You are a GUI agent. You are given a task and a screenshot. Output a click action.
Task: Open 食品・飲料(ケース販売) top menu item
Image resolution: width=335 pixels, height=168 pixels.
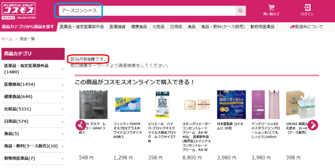pyautogui.click(x=223, y=27)
